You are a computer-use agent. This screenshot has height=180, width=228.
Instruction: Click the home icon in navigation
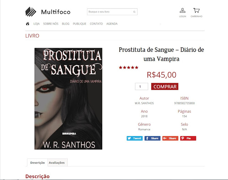(x=27, y=24)
